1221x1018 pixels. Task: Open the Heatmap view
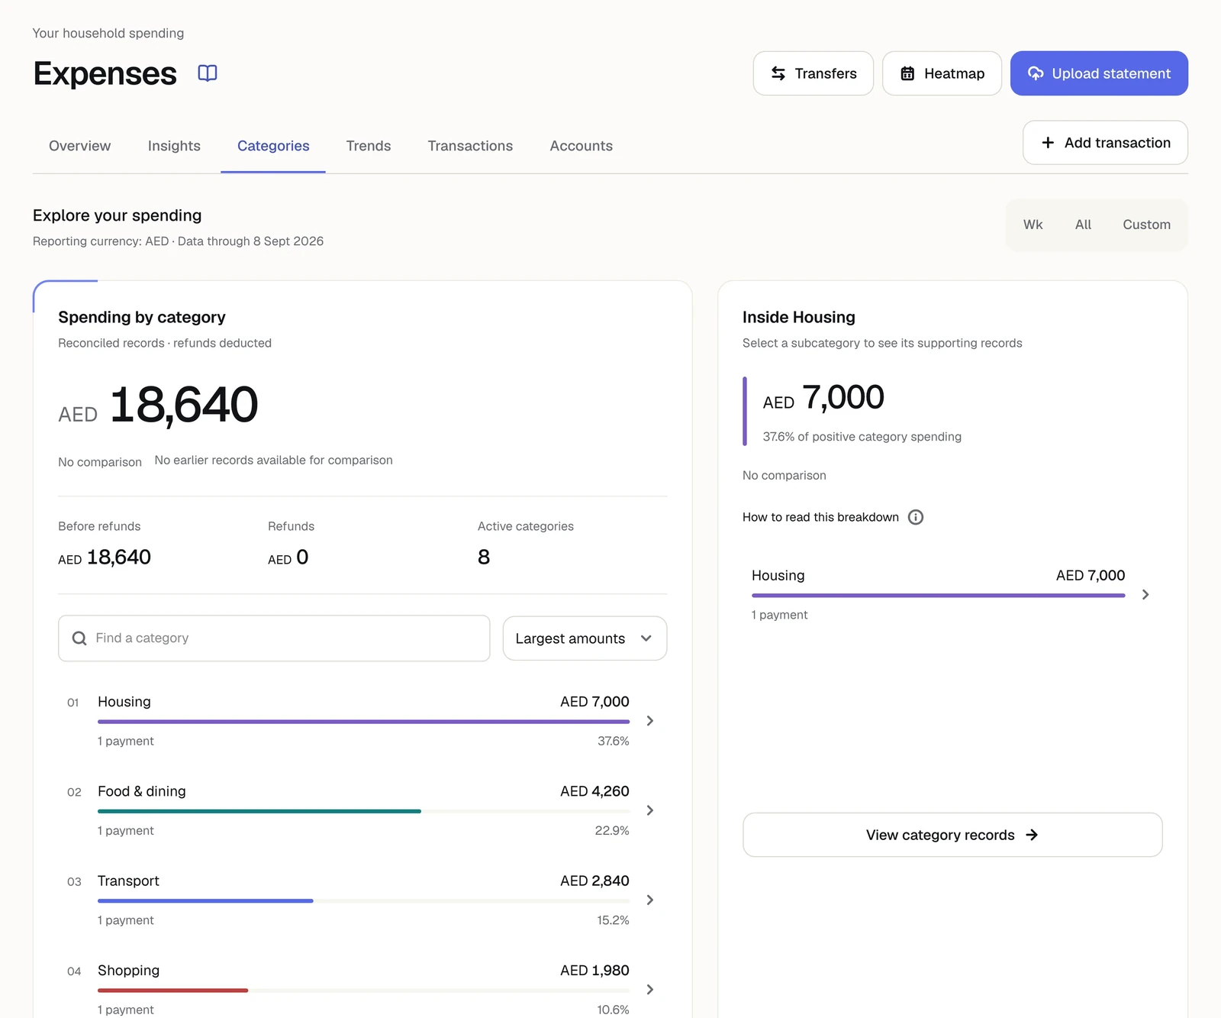pos(942,73)
